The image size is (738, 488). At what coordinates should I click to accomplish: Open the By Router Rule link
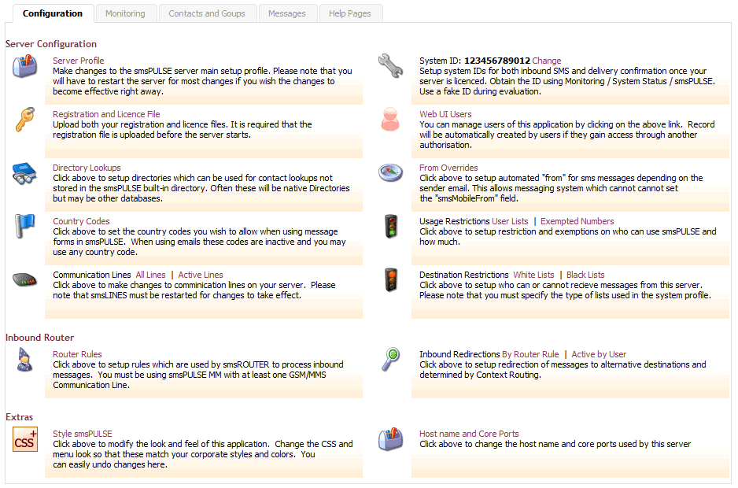(530, 355)
